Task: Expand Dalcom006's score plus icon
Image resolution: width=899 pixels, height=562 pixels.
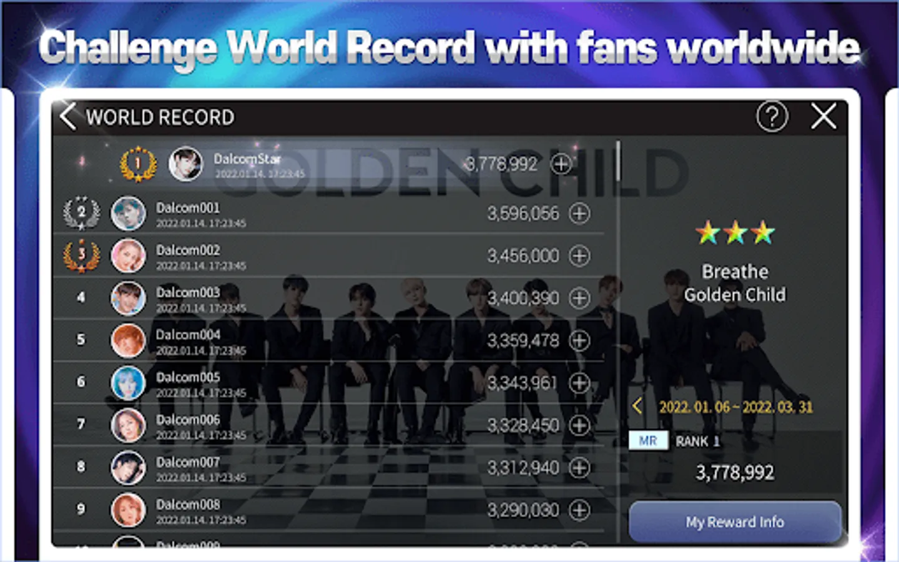Action: (579, 425)
